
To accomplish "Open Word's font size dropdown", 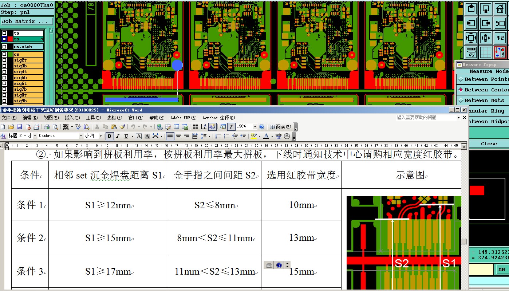I will 100,136.
